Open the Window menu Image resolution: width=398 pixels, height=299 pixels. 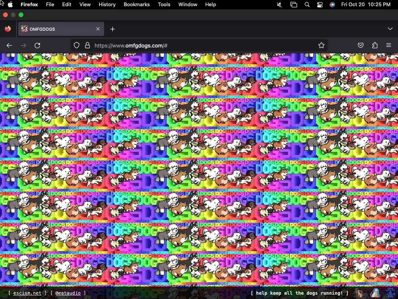(x=188, y=5)
